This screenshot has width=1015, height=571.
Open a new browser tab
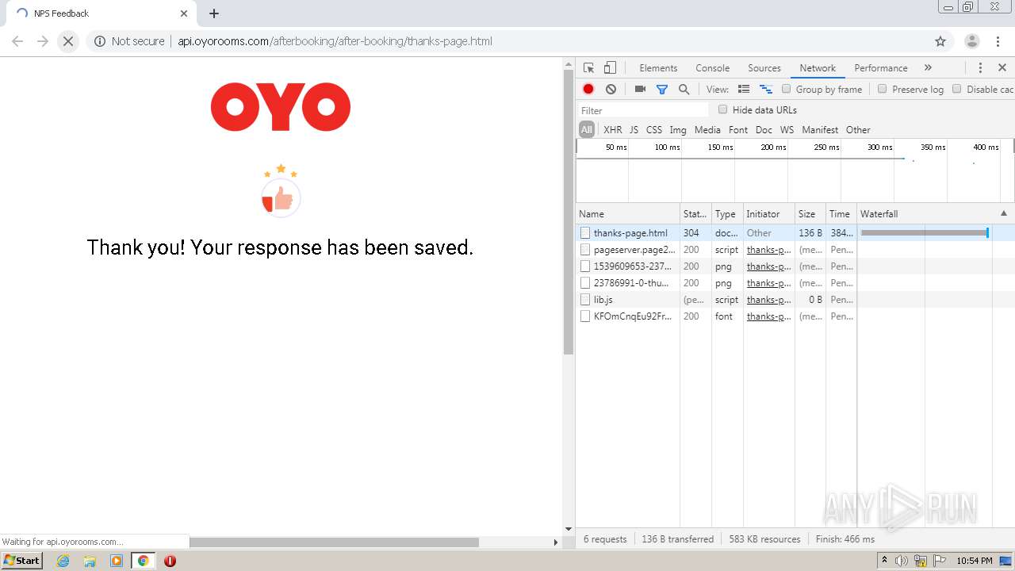coord(214,13)
